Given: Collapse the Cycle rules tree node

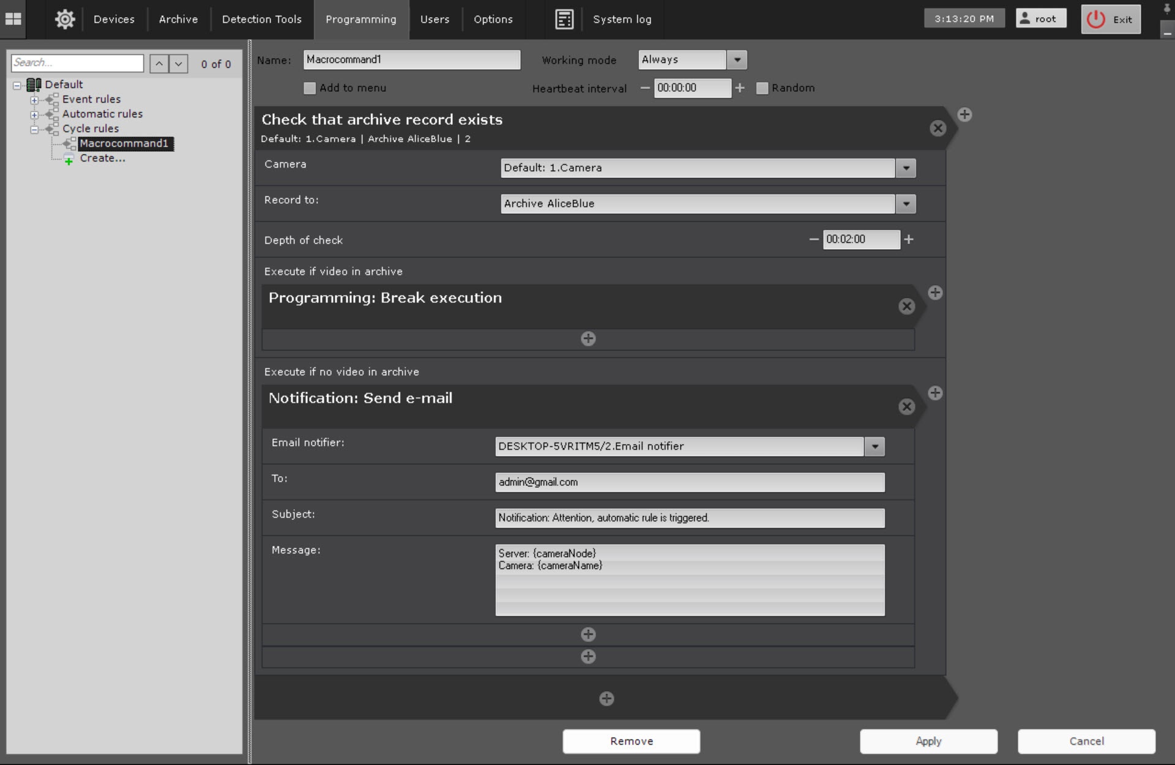Looking at the screenshot, I should click(34, 129).
